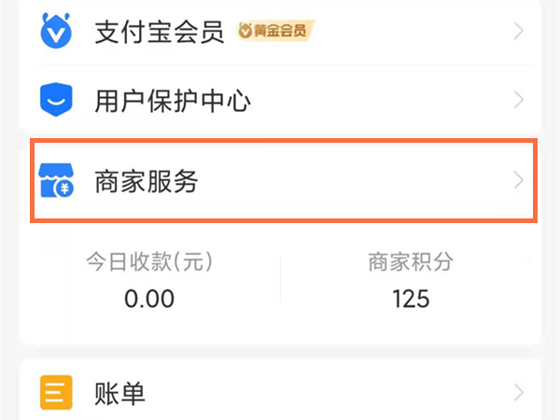The height and width of the screenshot is (420, 560).
Task: Open the 账单 menu label
Action: click(x=120, y=394)
